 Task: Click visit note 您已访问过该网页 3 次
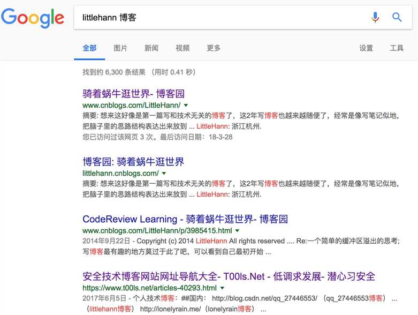point(118,137)
